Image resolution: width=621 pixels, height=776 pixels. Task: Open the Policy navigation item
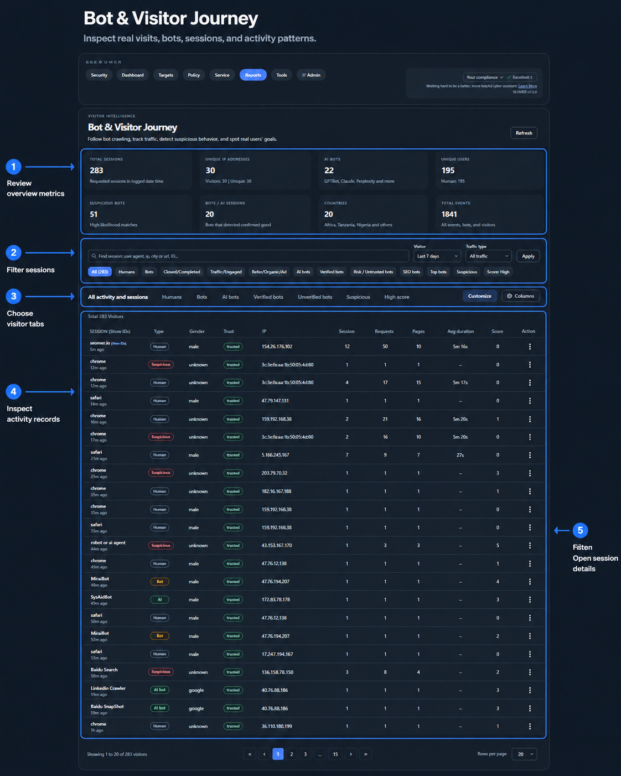pyautogui.click(x=194, y=75)
